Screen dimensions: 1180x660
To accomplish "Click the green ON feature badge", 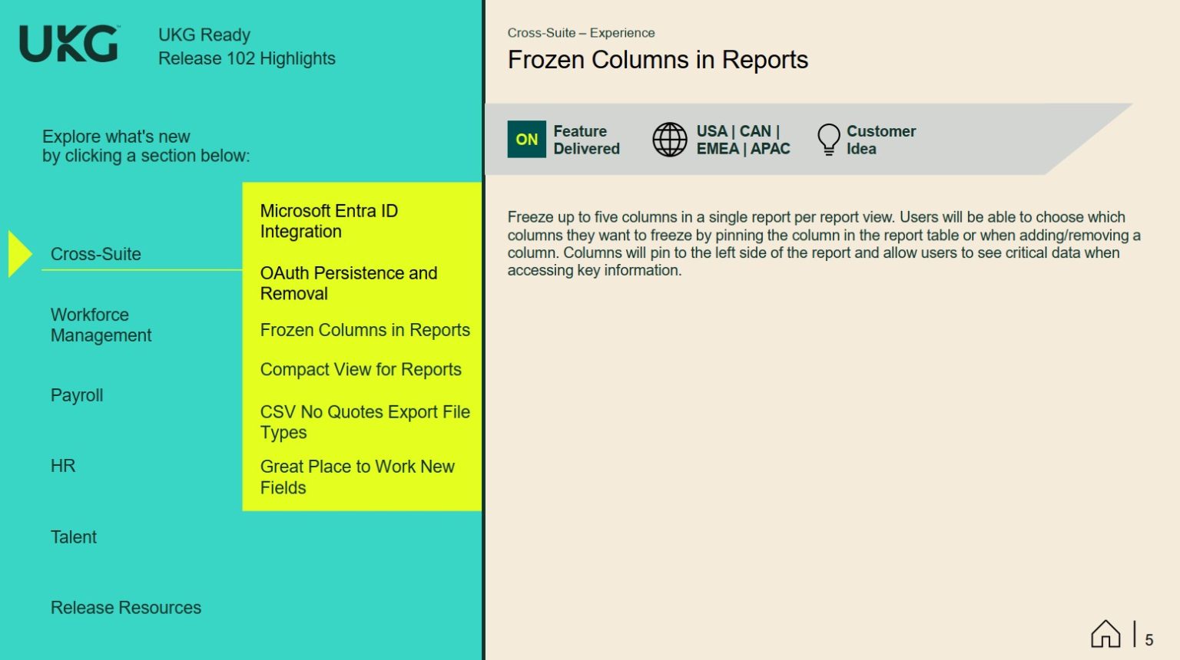I will point(526,139).
